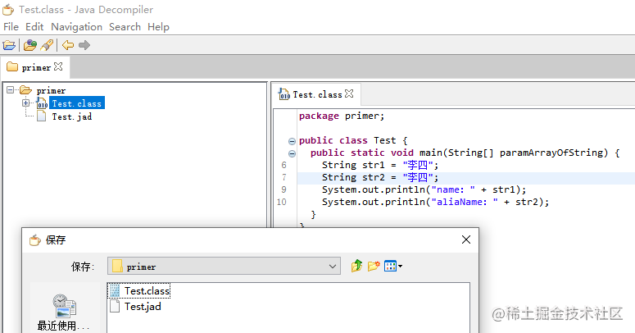Open the Edit menu
Screen dimensions: 635x333
pyautogui.click(x=34, y=27)
